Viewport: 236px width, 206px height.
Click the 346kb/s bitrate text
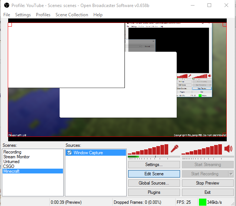coord(214,202)
